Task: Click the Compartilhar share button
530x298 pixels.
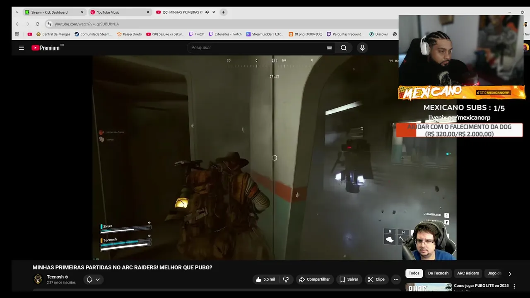Action: click(314, 279)
